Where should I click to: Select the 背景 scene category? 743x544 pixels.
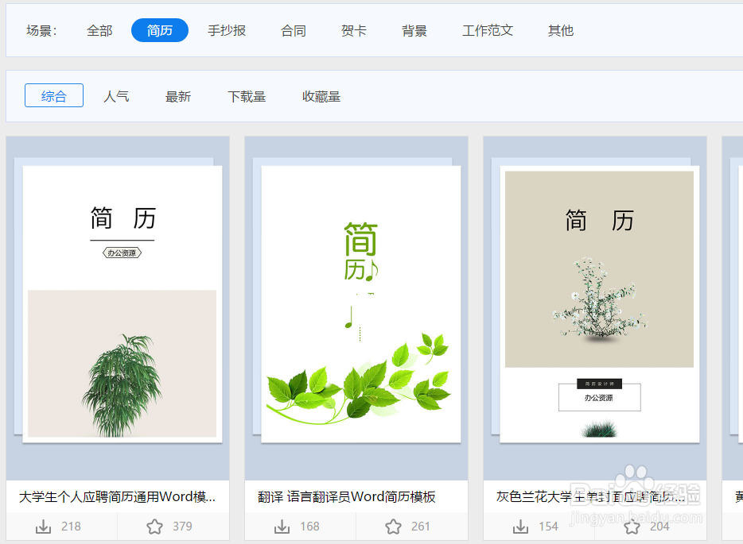(414, 31)
